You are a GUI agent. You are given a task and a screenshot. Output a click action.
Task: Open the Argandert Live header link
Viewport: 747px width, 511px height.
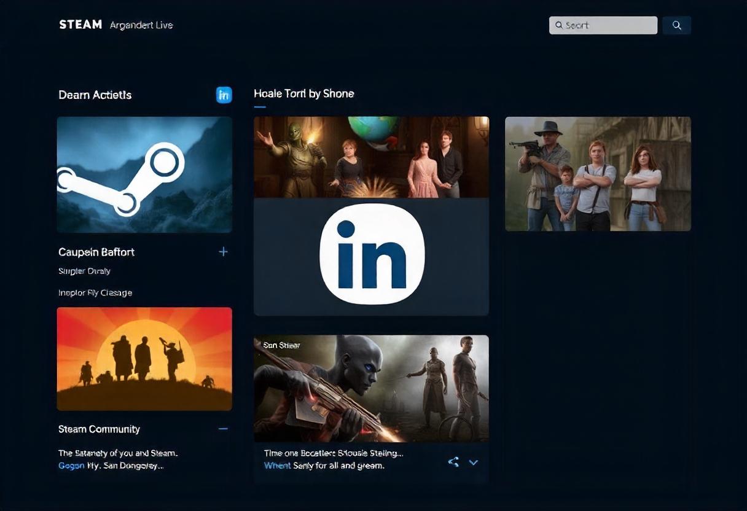click(x=141, y=25)
